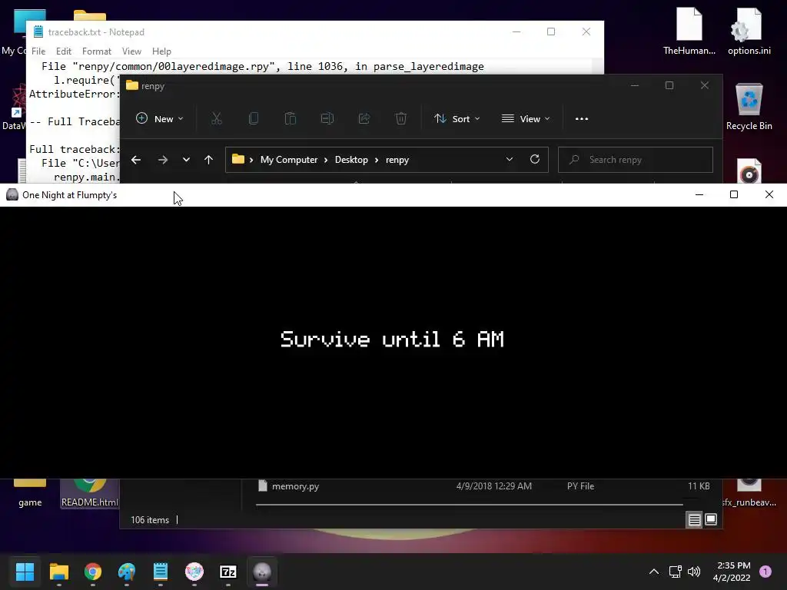Open Windows Start menu

[25, 572]
